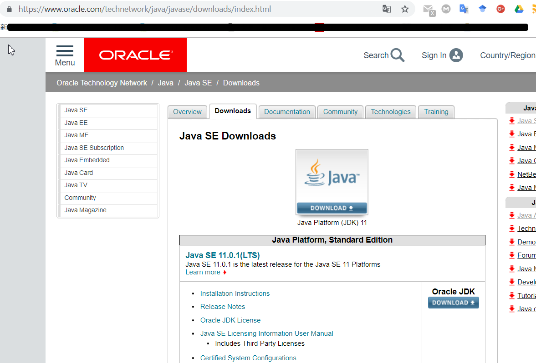Click red download icon beside Forum link
The width and height of the screenshot is (536, 363).
(512, 255)
